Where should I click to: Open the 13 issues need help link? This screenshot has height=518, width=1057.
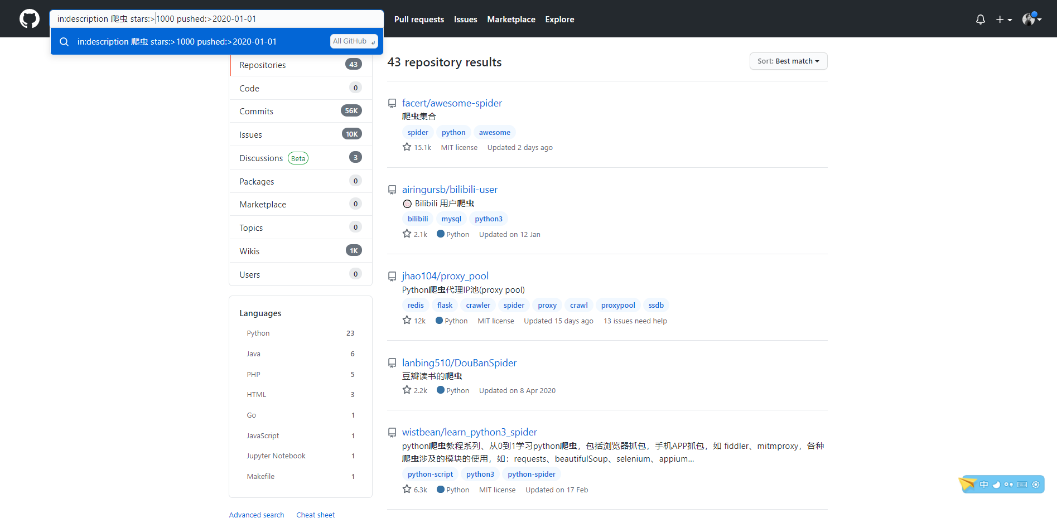(x=635, y=321)
